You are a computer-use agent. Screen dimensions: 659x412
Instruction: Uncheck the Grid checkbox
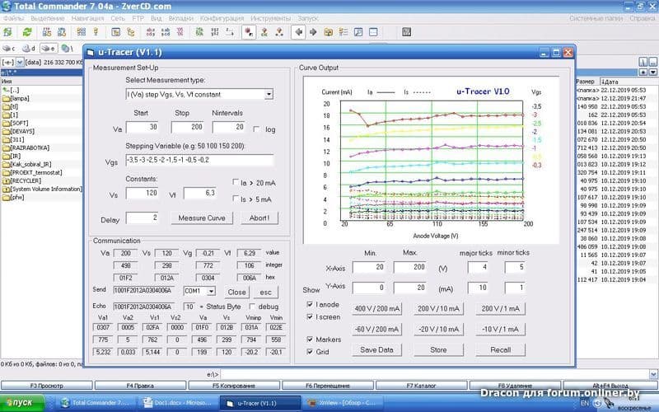[x=309, y=352]
